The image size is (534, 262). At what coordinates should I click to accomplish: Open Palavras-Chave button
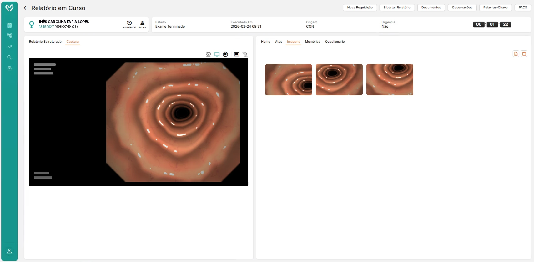coord(496,8)
